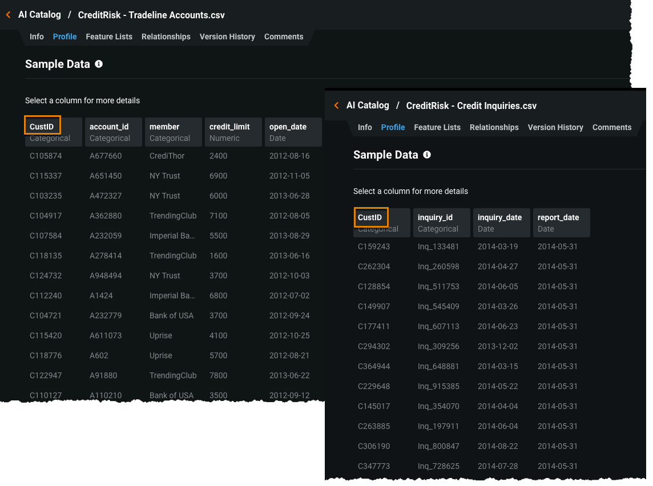
Task: Select Info tab in Tradeline Accounts panel
Action: [x=37, y=37]
